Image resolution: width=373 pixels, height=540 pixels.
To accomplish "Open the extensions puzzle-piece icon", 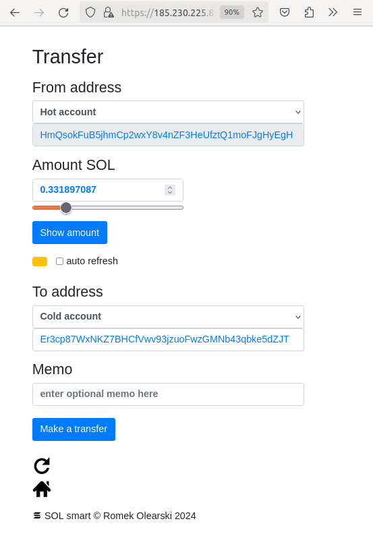I will [309, 13].
